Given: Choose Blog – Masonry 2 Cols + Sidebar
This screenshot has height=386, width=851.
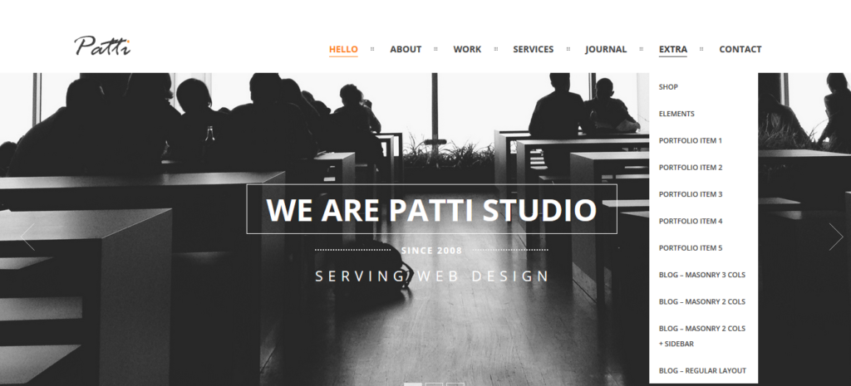Looking at the screenshot, I should pyautogui.click(x=703, y=336).
